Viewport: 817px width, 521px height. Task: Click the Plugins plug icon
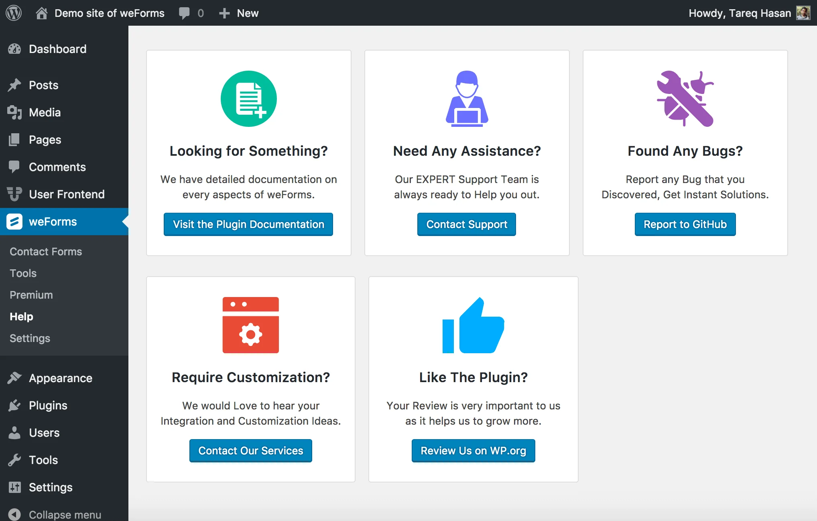tap(15, 405)
